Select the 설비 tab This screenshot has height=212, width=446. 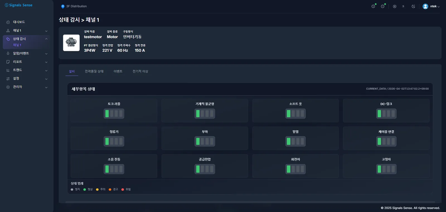[72, 71]
